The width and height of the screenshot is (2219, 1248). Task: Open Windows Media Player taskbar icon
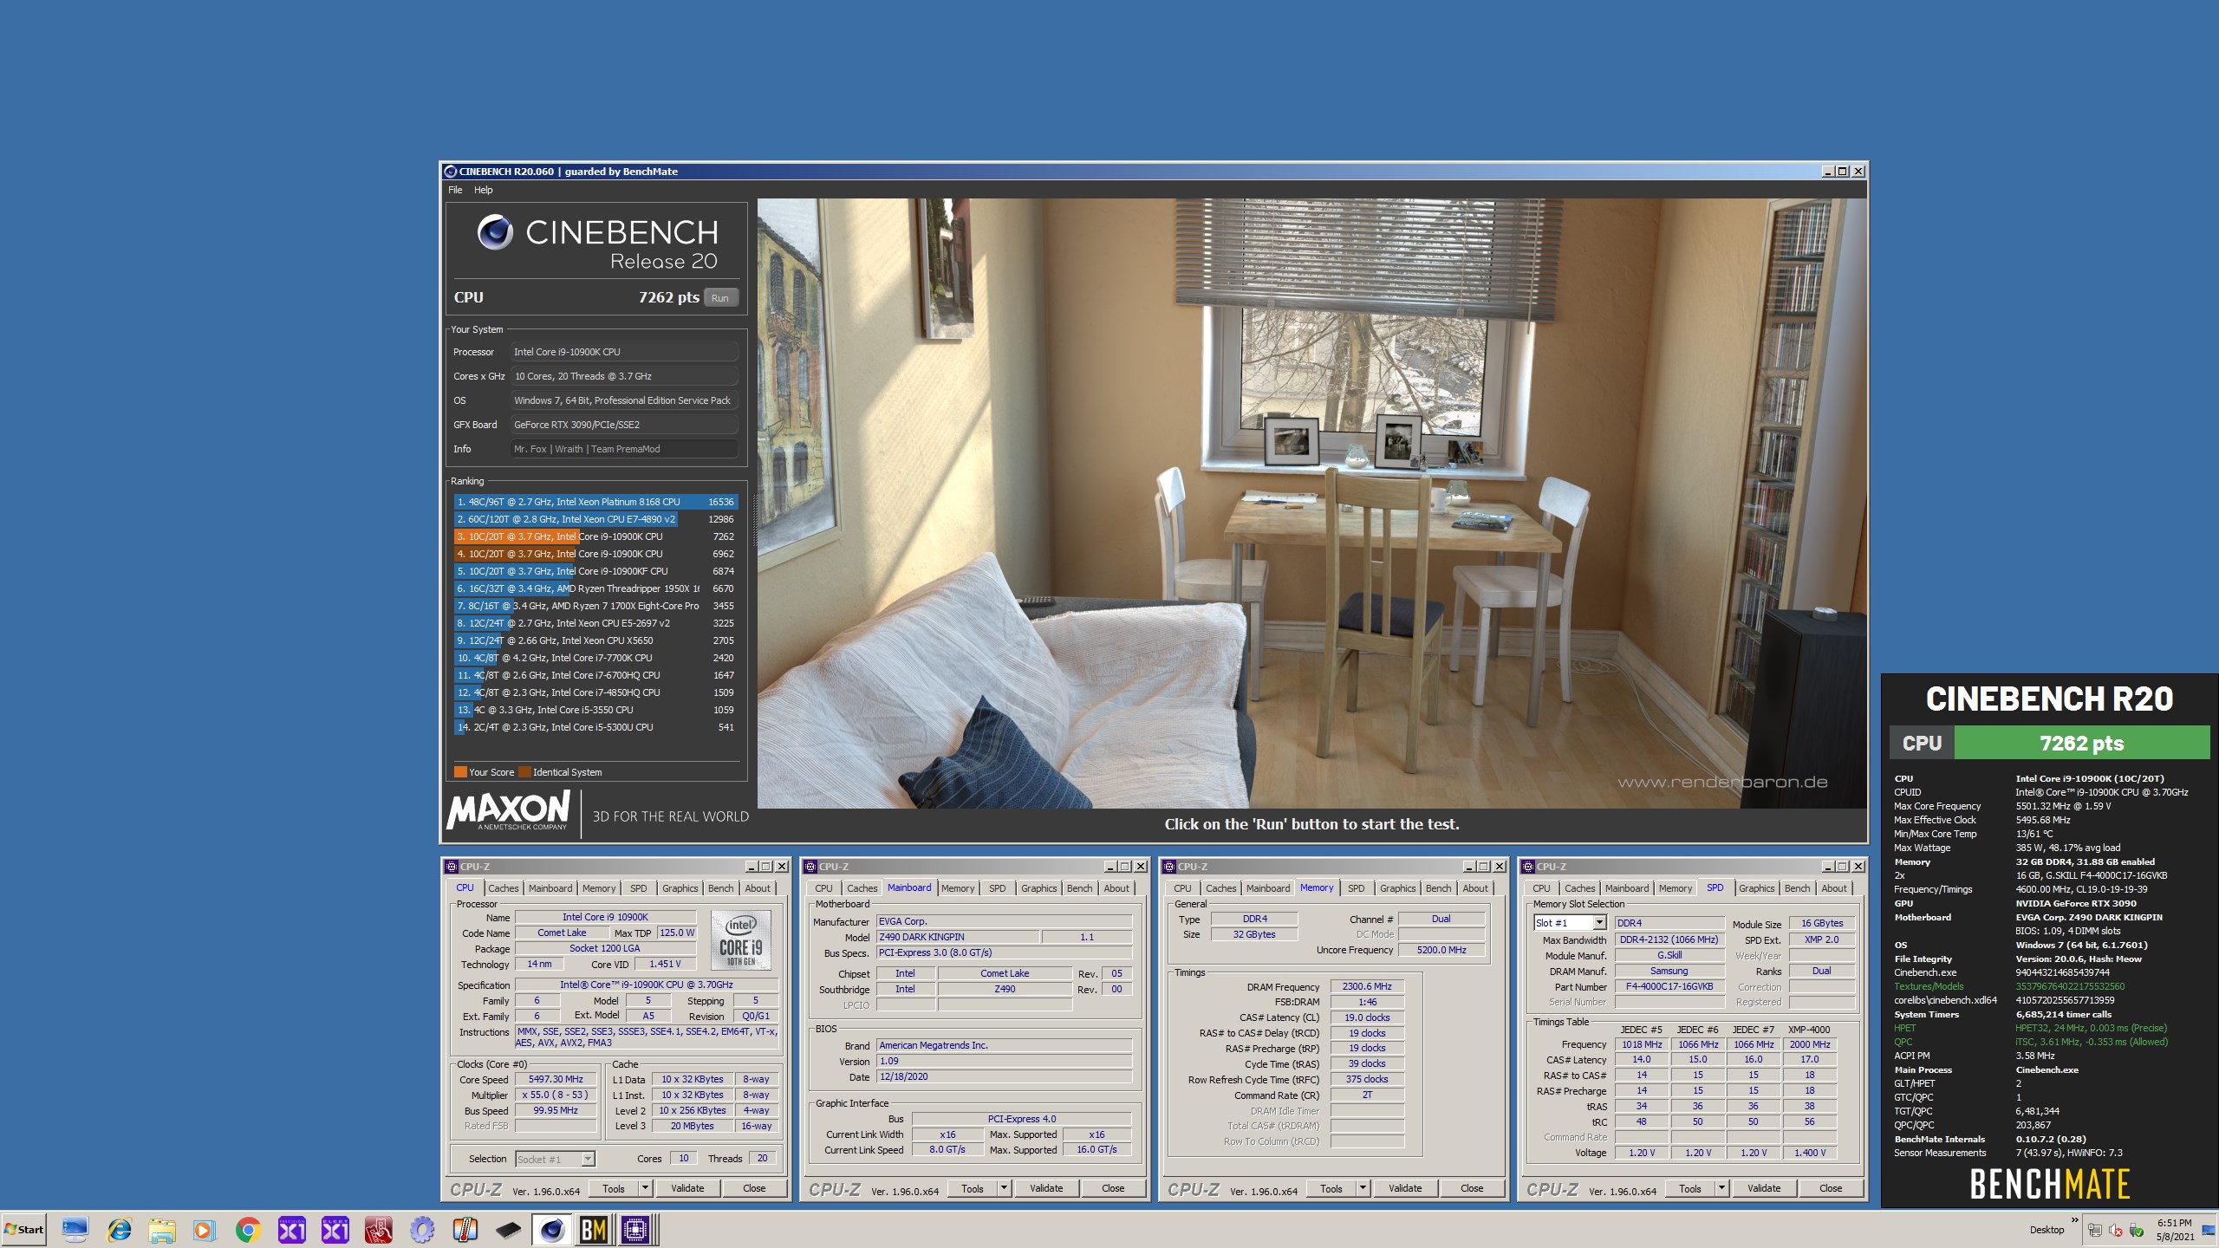[204, 1230]
